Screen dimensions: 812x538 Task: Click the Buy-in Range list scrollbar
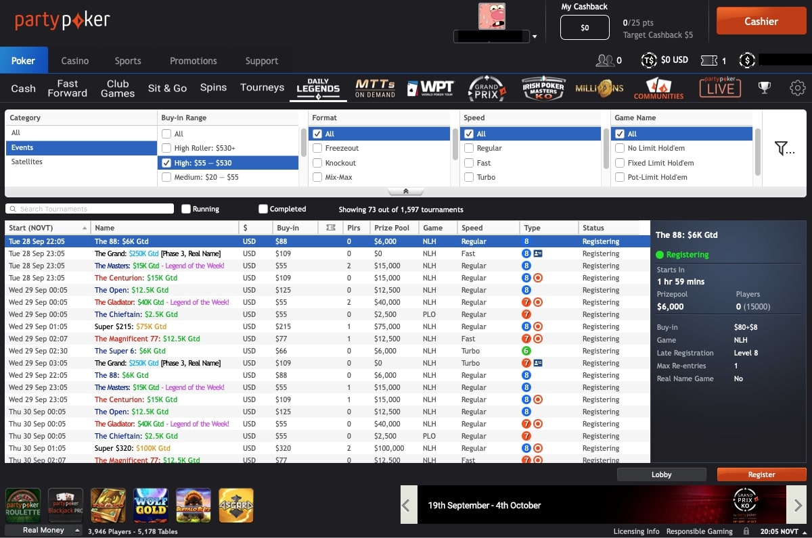[x=304, y=142]
